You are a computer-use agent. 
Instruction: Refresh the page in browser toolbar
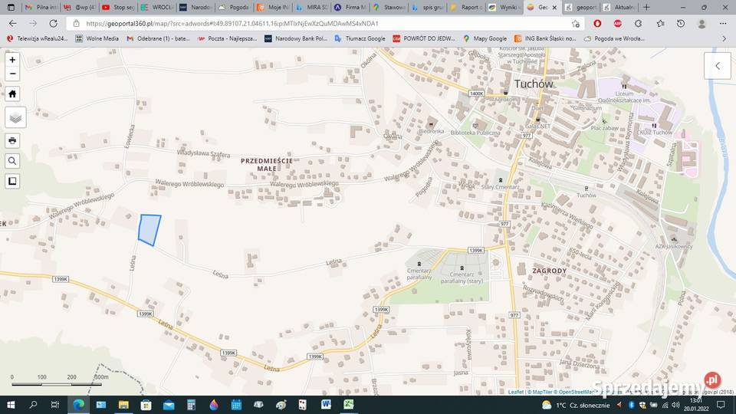[53, 24]
